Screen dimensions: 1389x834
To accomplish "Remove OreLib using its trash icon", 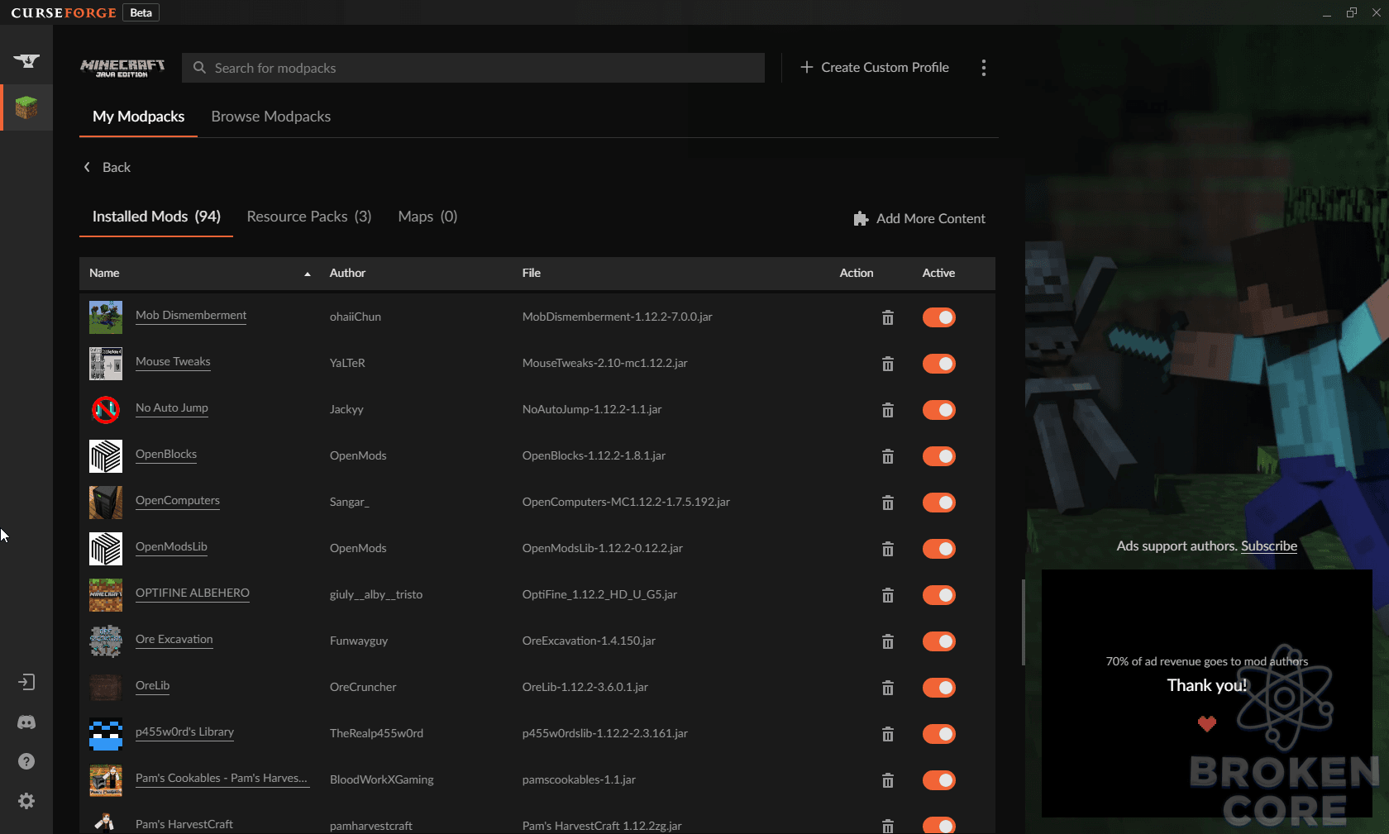I will pos(888,688).
